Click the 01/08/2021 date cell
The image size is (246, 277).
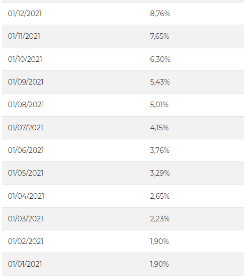(x=25, y=105)
